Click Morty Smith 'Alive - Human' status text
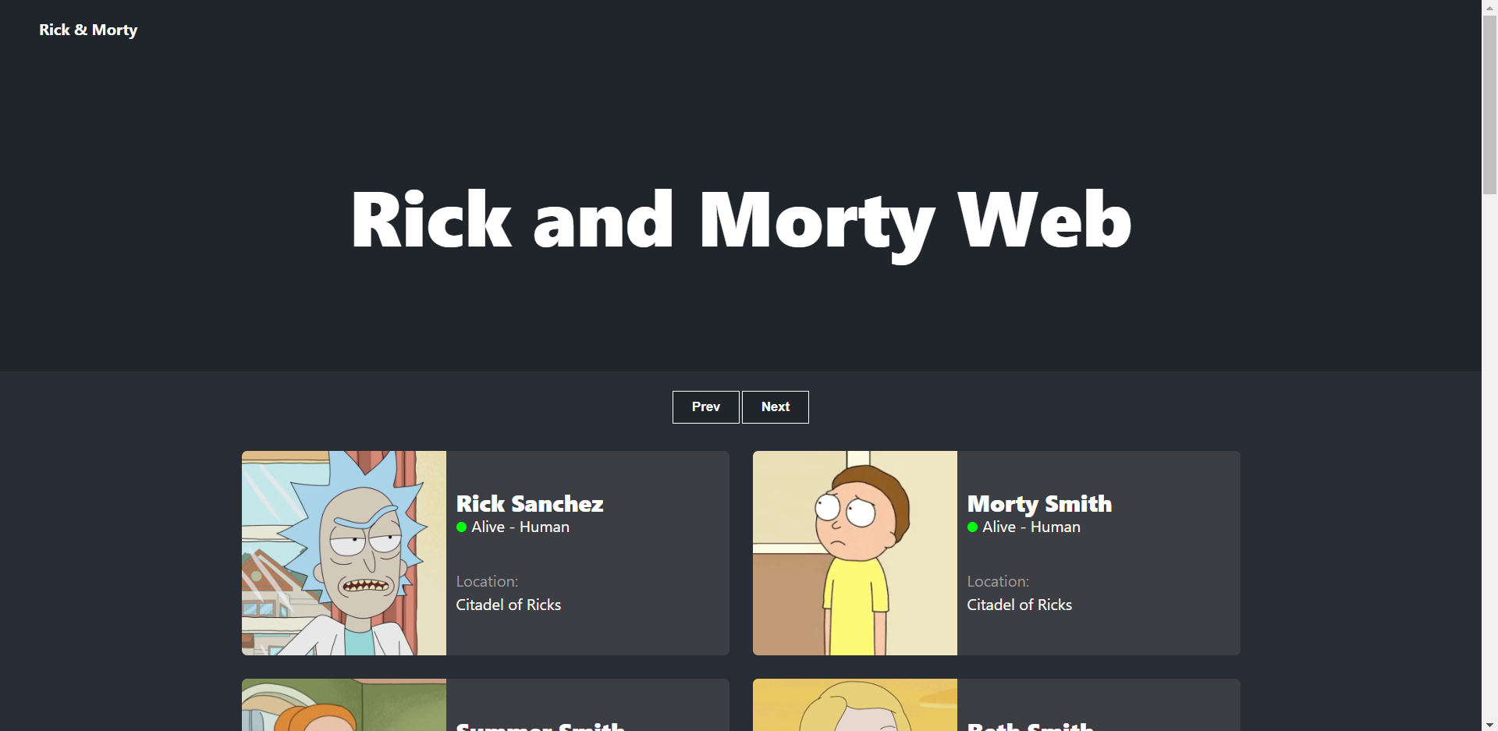1498x731 pixels. tap(1031, 527)
